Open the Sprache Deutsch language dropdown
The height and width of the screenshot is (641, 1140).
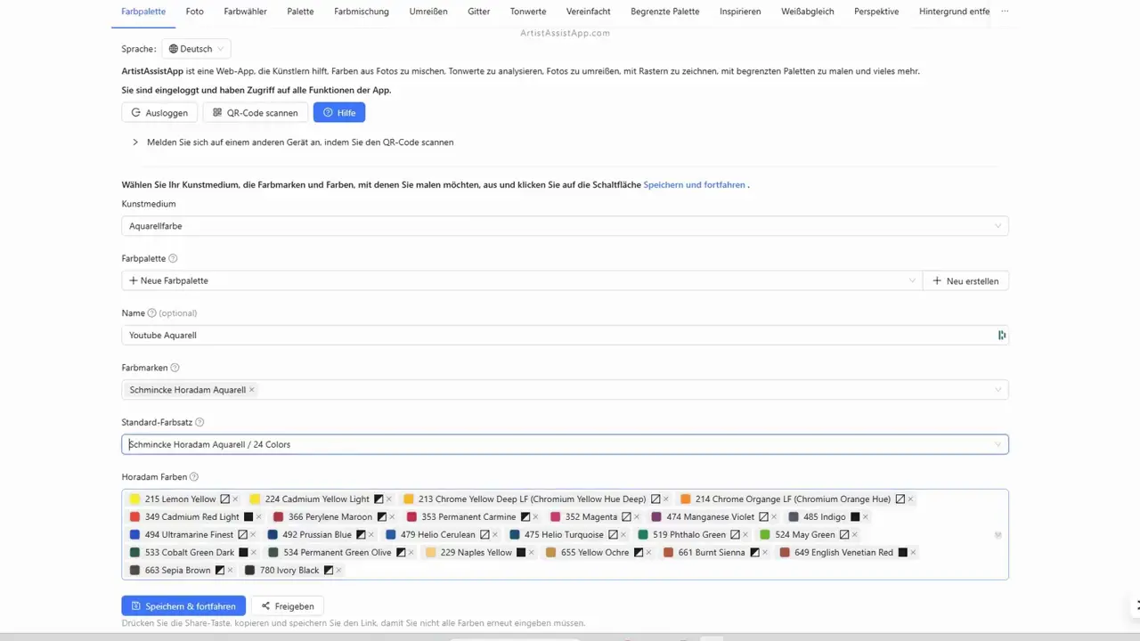(x=196, y=49)
